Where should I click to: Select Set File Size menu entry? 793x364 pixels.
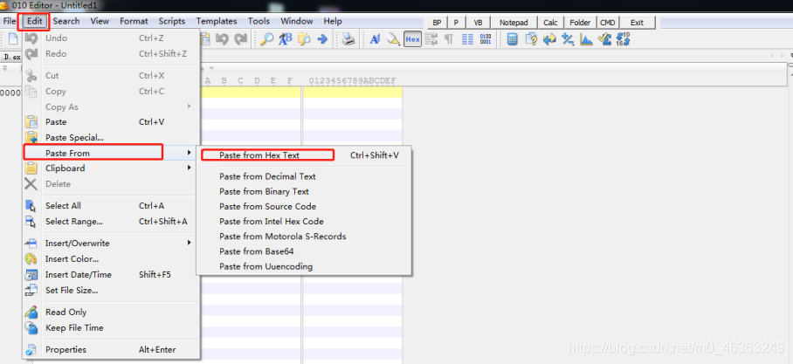[111, 290]
